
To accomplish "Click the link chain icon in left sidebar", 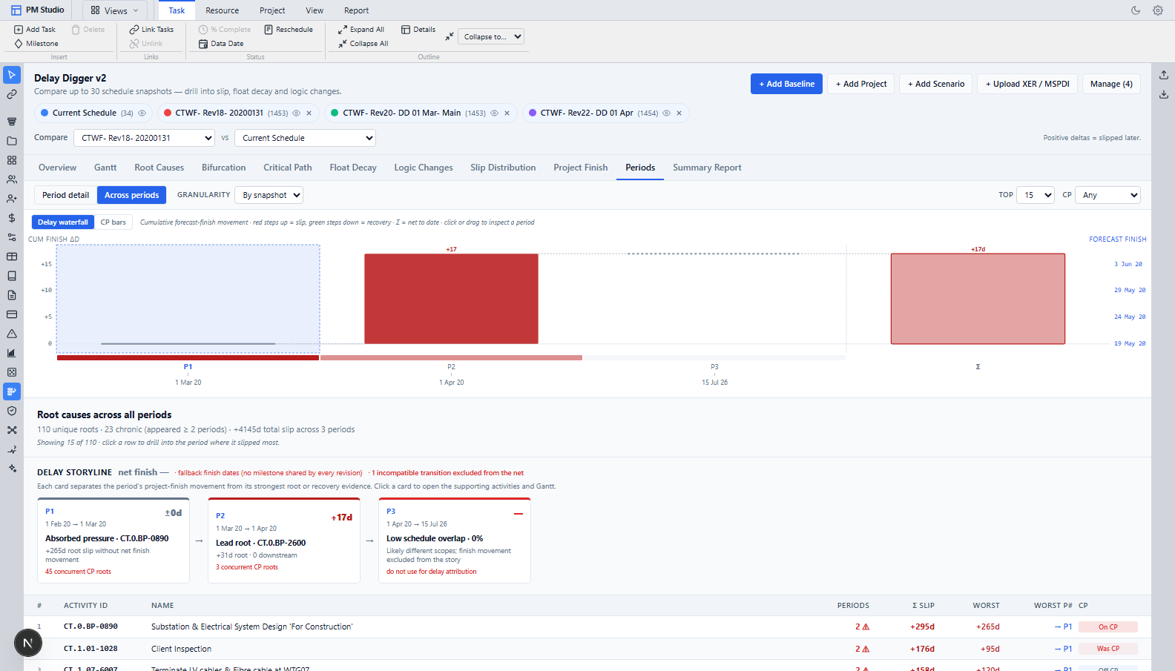I will (12, 94).
